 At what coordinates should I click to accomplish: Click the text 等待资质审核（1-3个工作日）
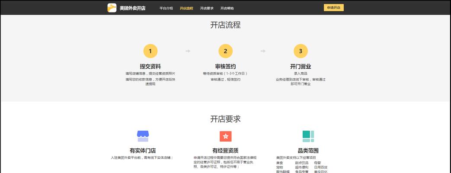pyautogui.click(x=226, y=74)
